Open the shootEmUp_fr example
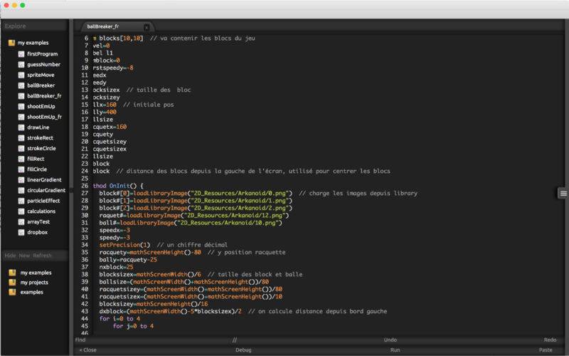The image size is (569, 356). point(44,117)
